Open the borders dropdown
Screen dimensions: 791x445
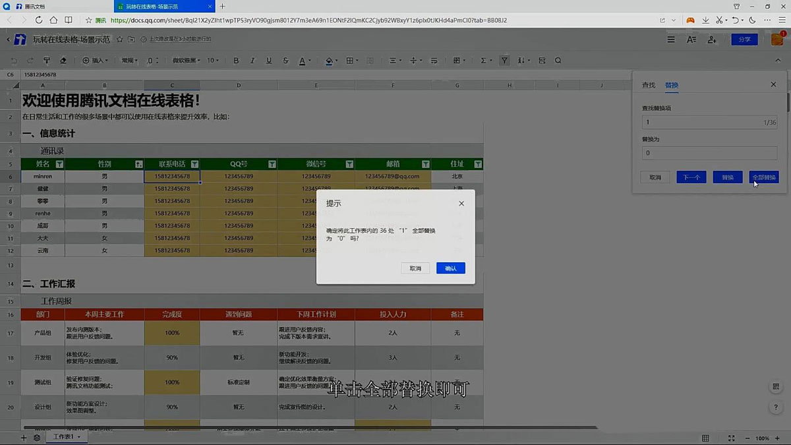352,61
